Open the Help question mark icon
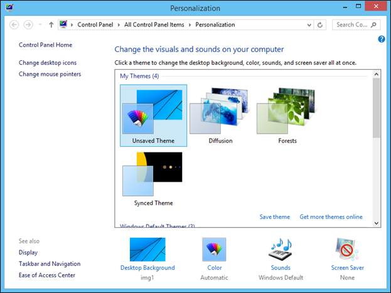 point(382,39)
